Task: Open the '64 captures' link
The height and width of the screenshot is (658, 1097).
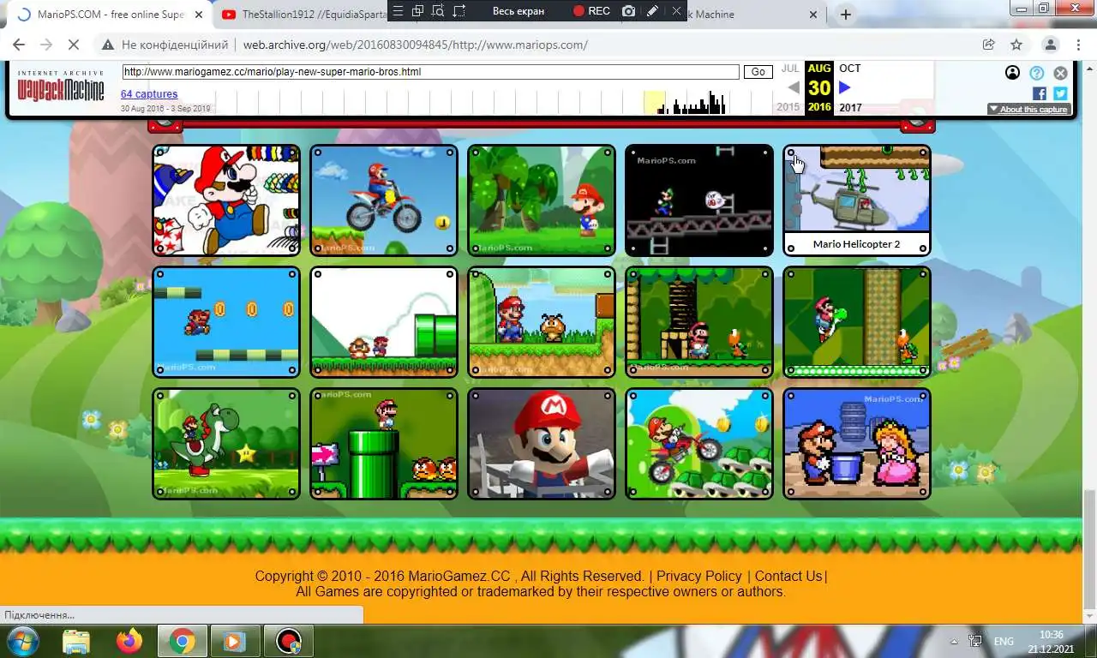Action: (149, 94)
